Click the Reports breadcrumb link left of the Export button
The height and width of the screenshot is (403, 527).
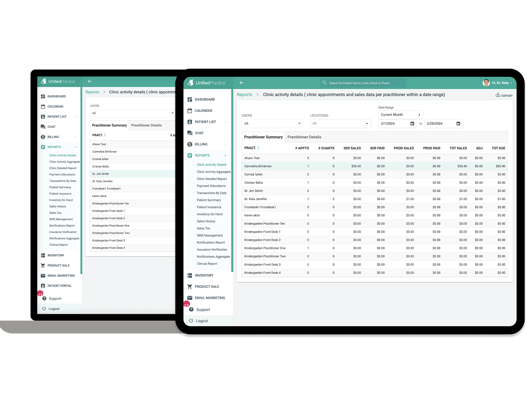click(244, 95)
